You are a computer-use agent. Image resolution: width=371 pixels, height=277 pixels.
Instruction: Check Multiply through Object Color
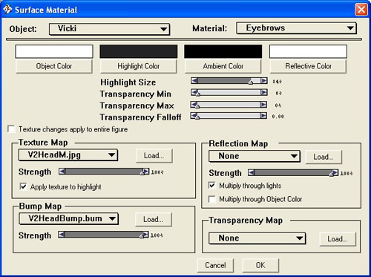212,199
